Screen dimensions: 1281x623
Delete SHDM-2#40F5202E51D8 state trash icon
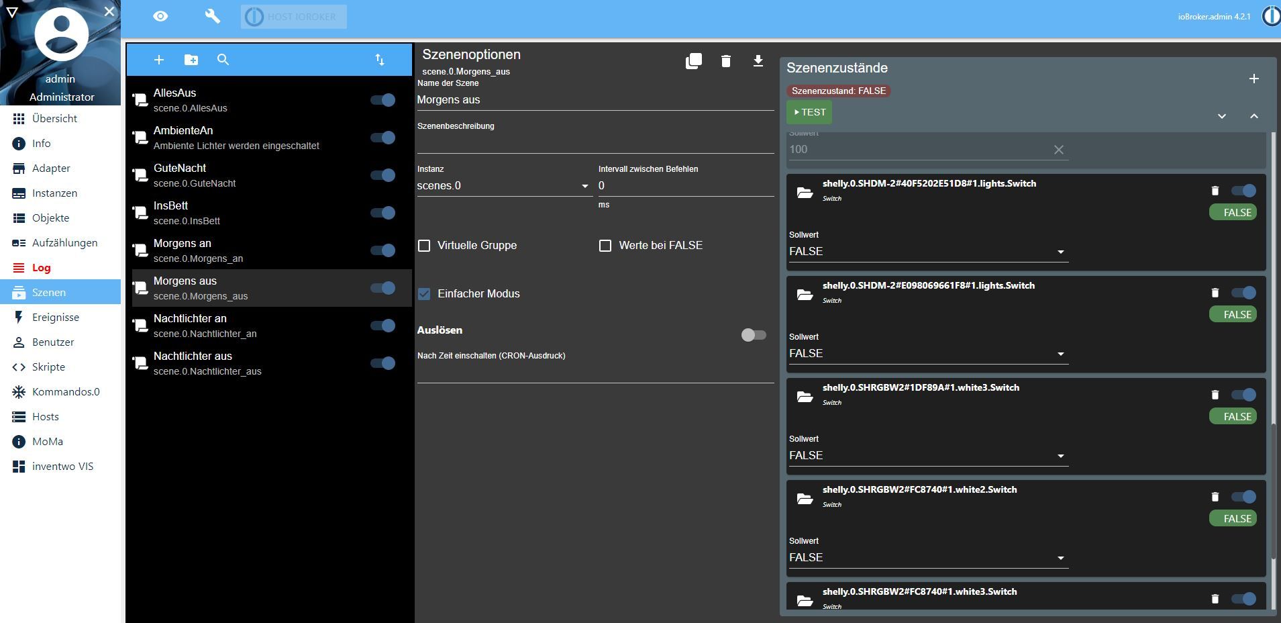(1215, 191)
